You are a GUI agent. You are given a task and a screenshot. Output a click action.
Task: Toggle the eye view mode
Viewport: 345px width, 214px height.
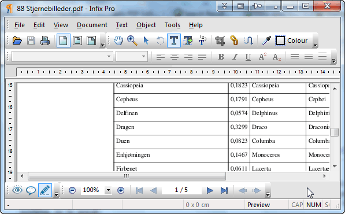17,190
